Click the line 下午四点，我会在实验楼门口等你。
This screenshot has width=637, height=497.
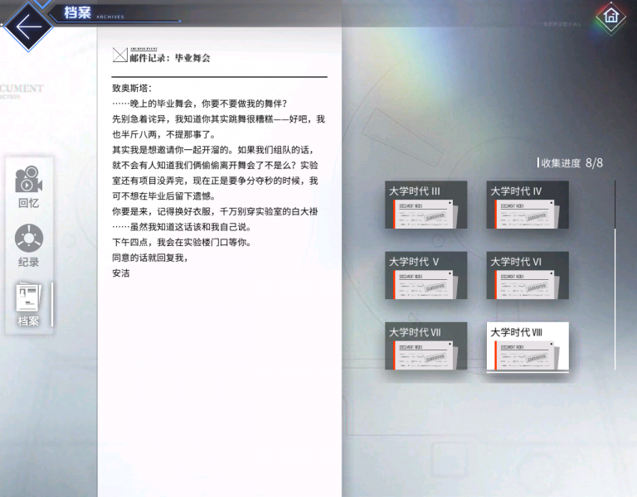pos(182,242)
